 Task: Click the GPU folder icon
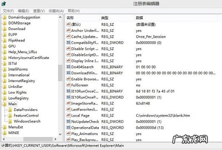4,46
